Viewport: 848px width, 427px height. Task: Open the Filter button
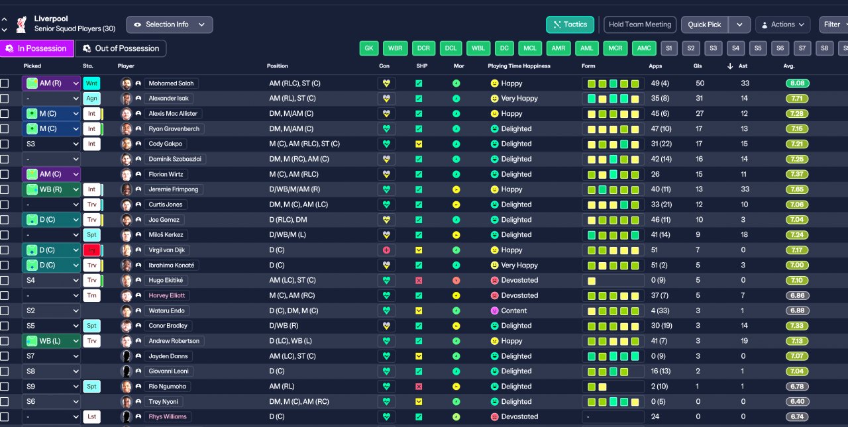pyautogui.click(x=833, y=24)
